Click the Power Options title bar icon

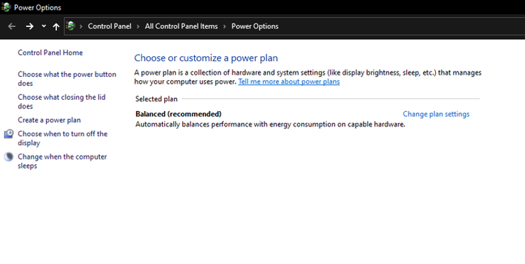[7, 7]
